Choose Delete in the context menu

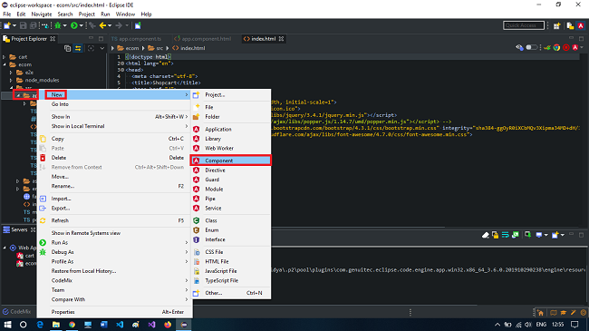click(114, 158)
